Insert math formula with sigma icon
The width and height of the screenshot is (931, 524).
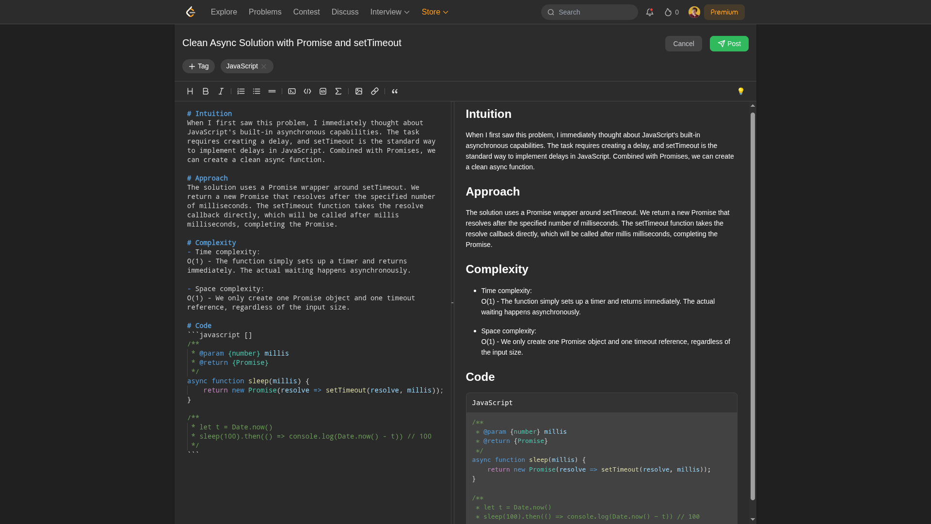tap(338, 91)
